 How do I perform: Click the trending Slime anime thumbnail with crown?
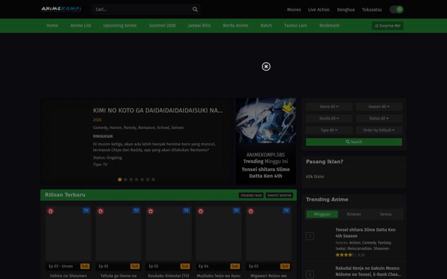coord(266,121)
